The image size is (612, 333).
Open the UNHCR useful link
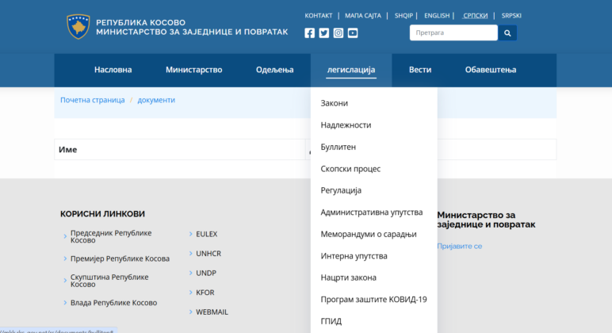pos(208,254)
